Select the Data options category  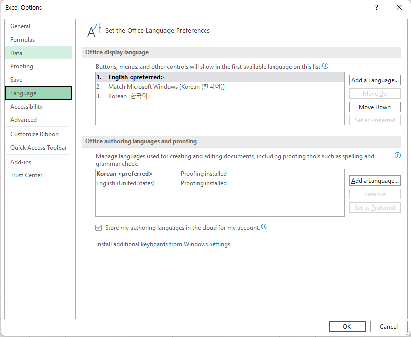38,53
